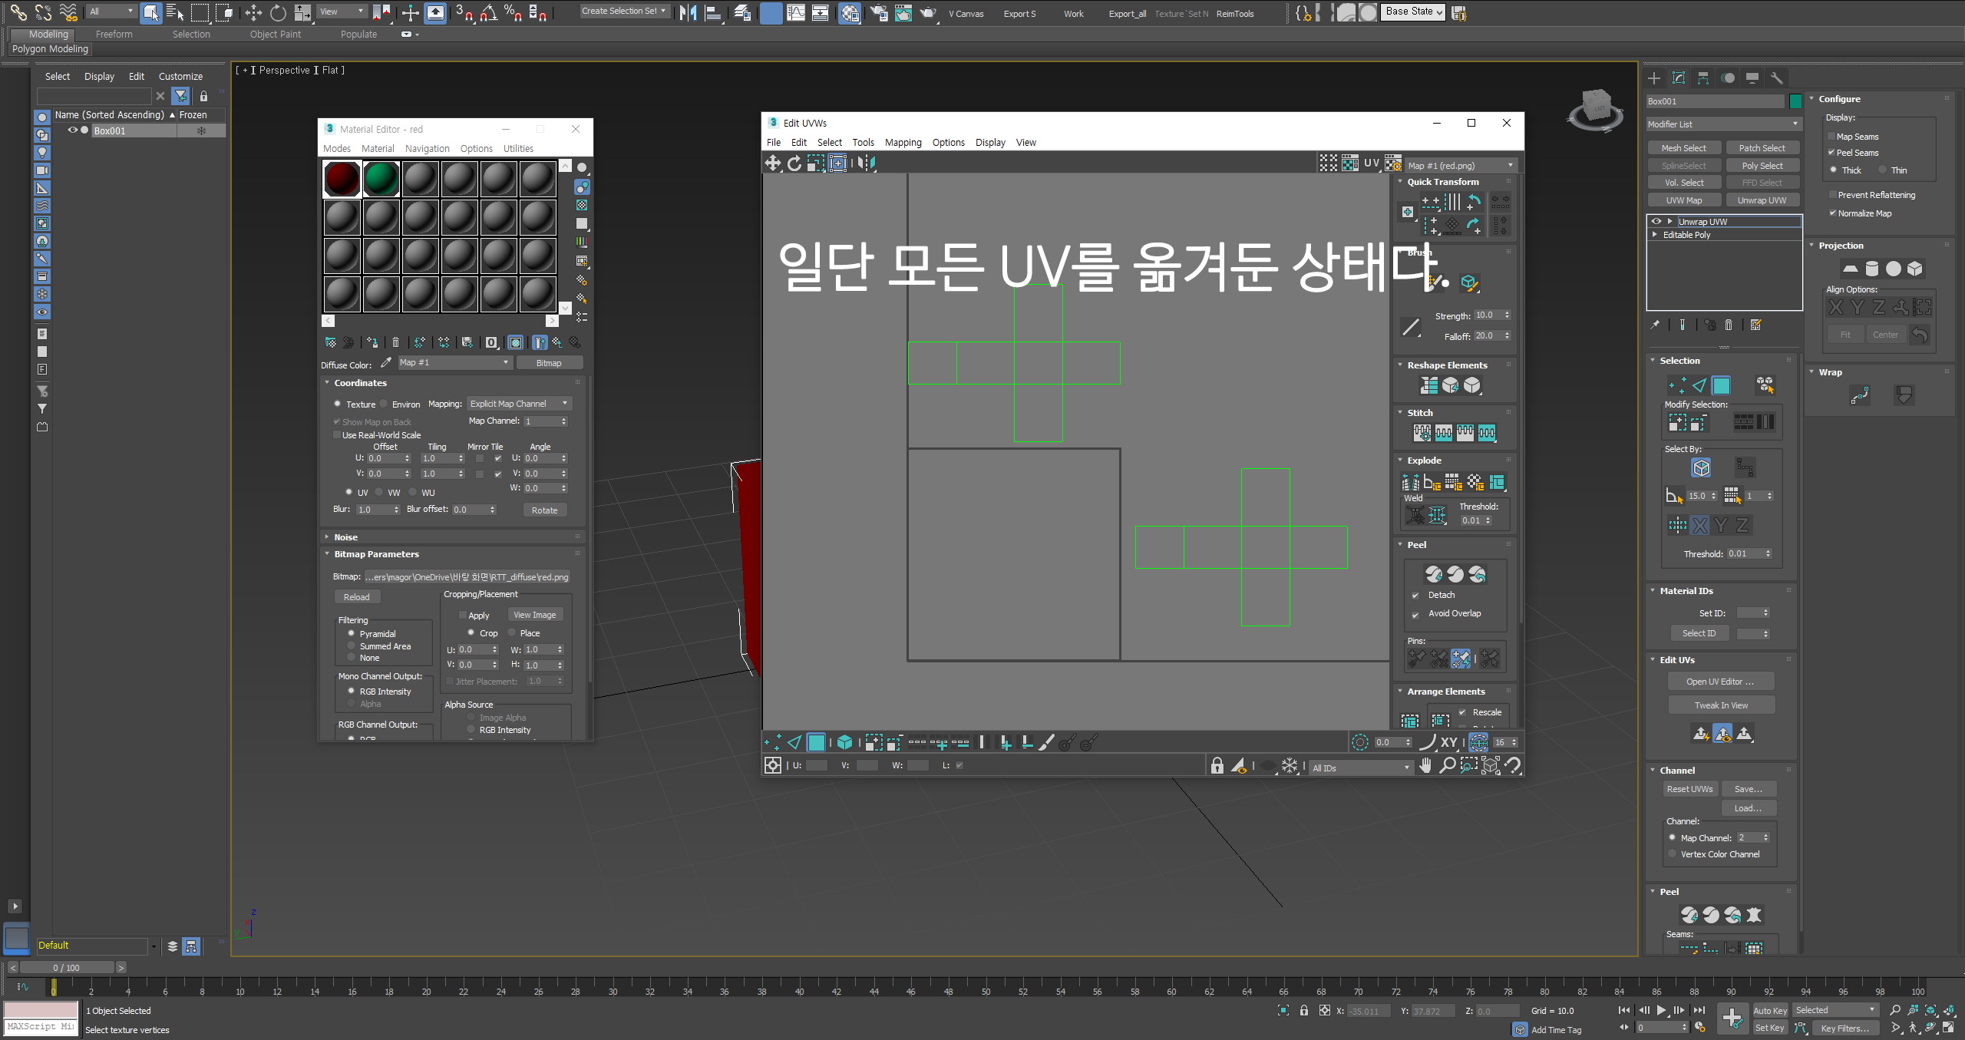Open the Modifier List dropdown
Screen dimensions: 1965x1040
point(1723,124)
